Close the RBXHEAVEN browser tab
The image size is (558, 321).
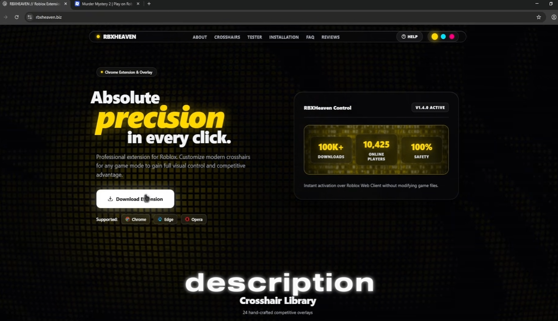(x=66, y=4)
